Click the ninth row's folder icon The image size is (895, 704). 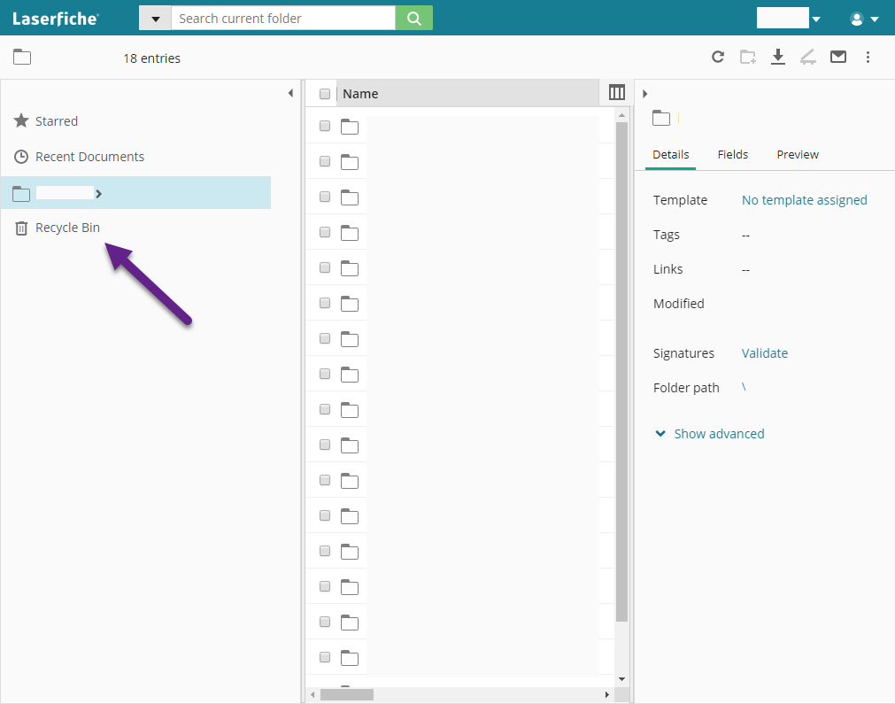350,410
